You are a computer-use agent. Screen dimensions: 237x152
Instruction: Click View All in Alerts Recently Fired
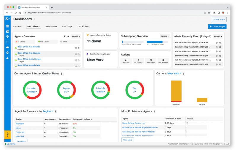point(218,36)
